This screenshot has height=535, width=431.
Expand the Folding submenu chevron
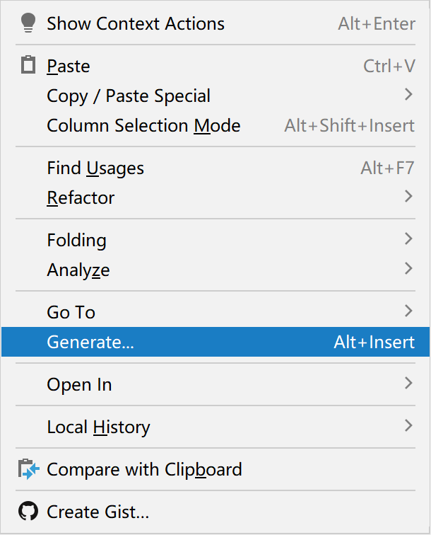coord(408,239)
